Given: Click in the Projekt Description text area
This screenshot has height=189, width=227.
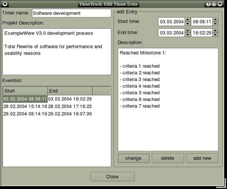Looking at the screenshot, I should [57, 52].
